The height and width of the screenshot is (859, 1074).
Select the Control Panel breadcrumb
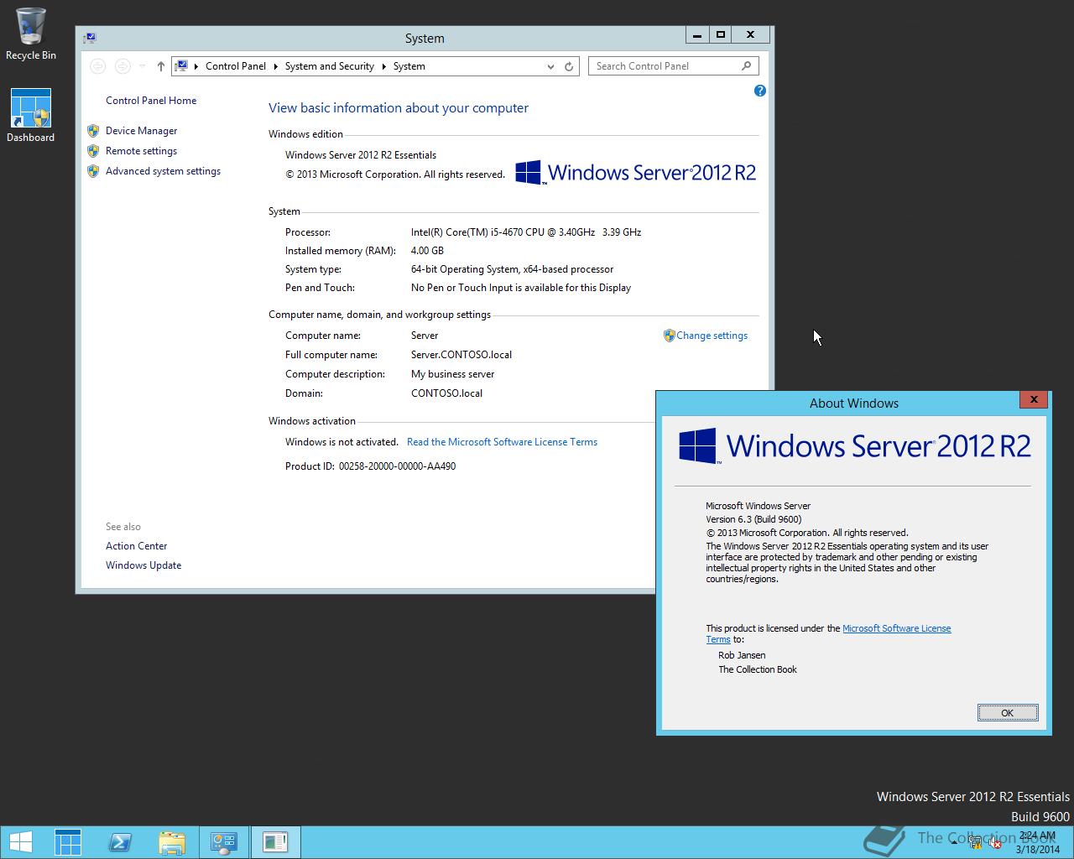click(236, 66)
